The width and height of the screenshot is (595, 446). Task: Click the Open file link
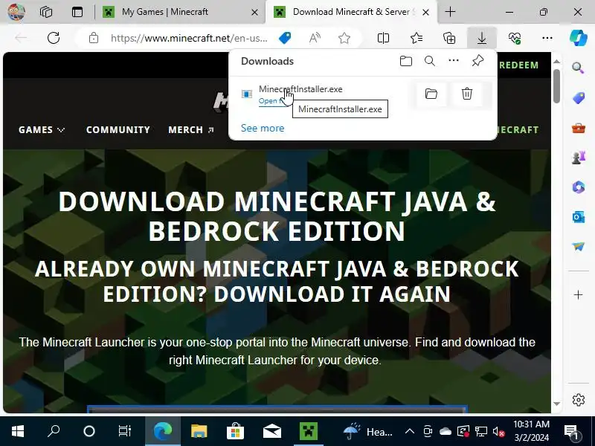pos(271,101)
